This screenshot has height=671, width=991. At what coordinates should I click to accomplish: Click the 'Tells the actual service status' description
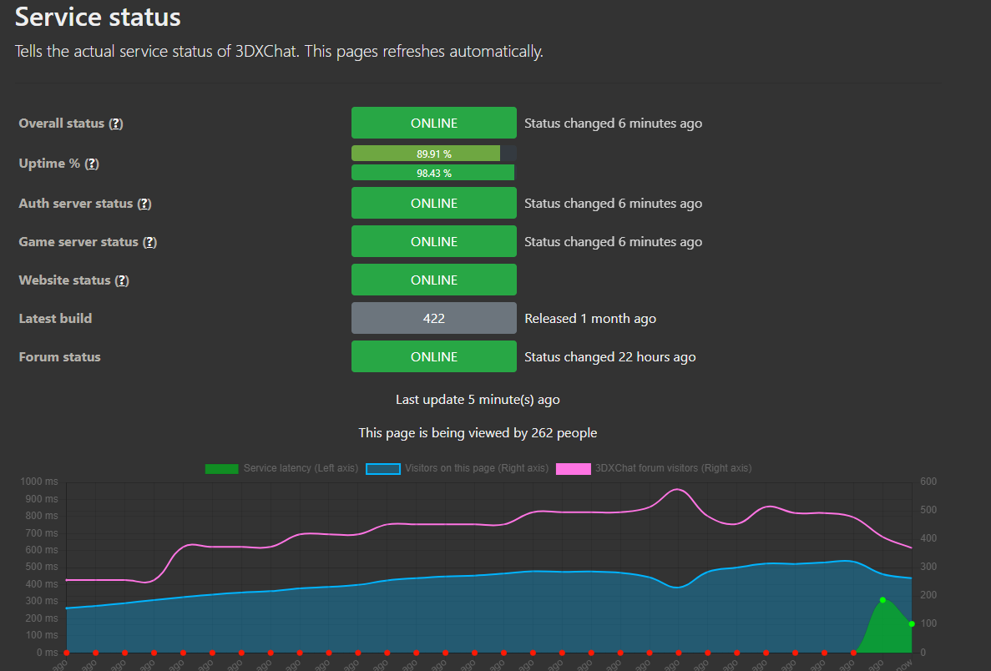click(280, 51)
